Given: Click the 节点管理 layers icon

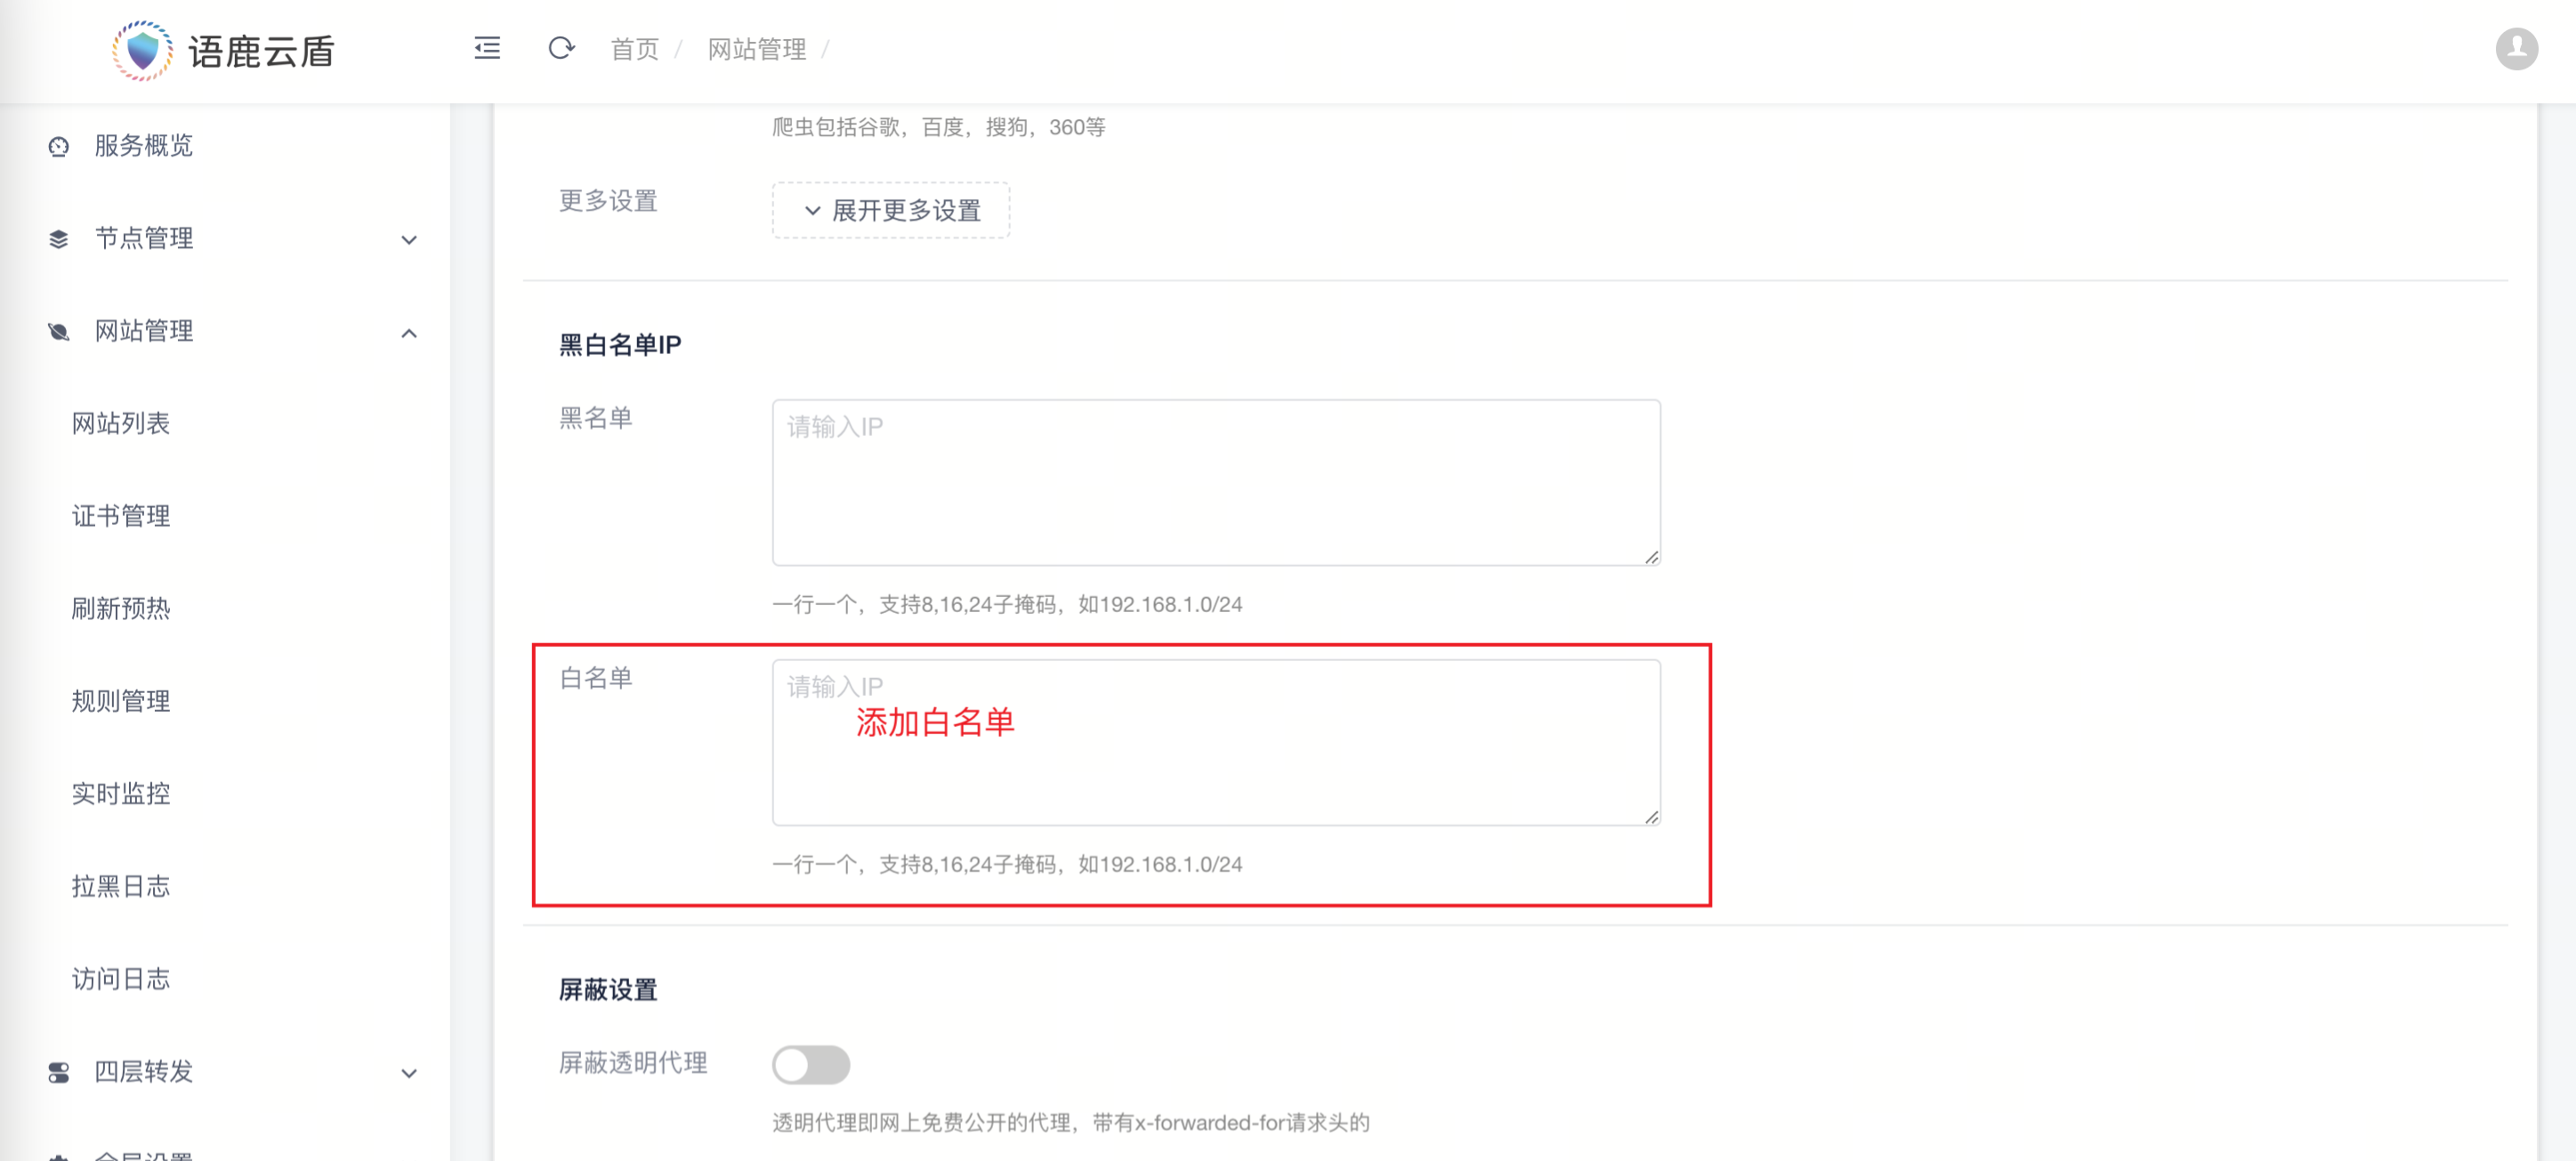Looking at the screenshot, I should tap(59, 239).
